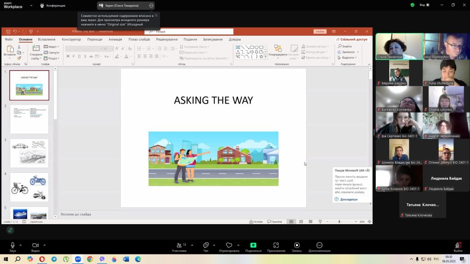The width and height of the screenshot is (470, 264).
Task: Unmute microphone using the Звук button
Action: point(12,245)
